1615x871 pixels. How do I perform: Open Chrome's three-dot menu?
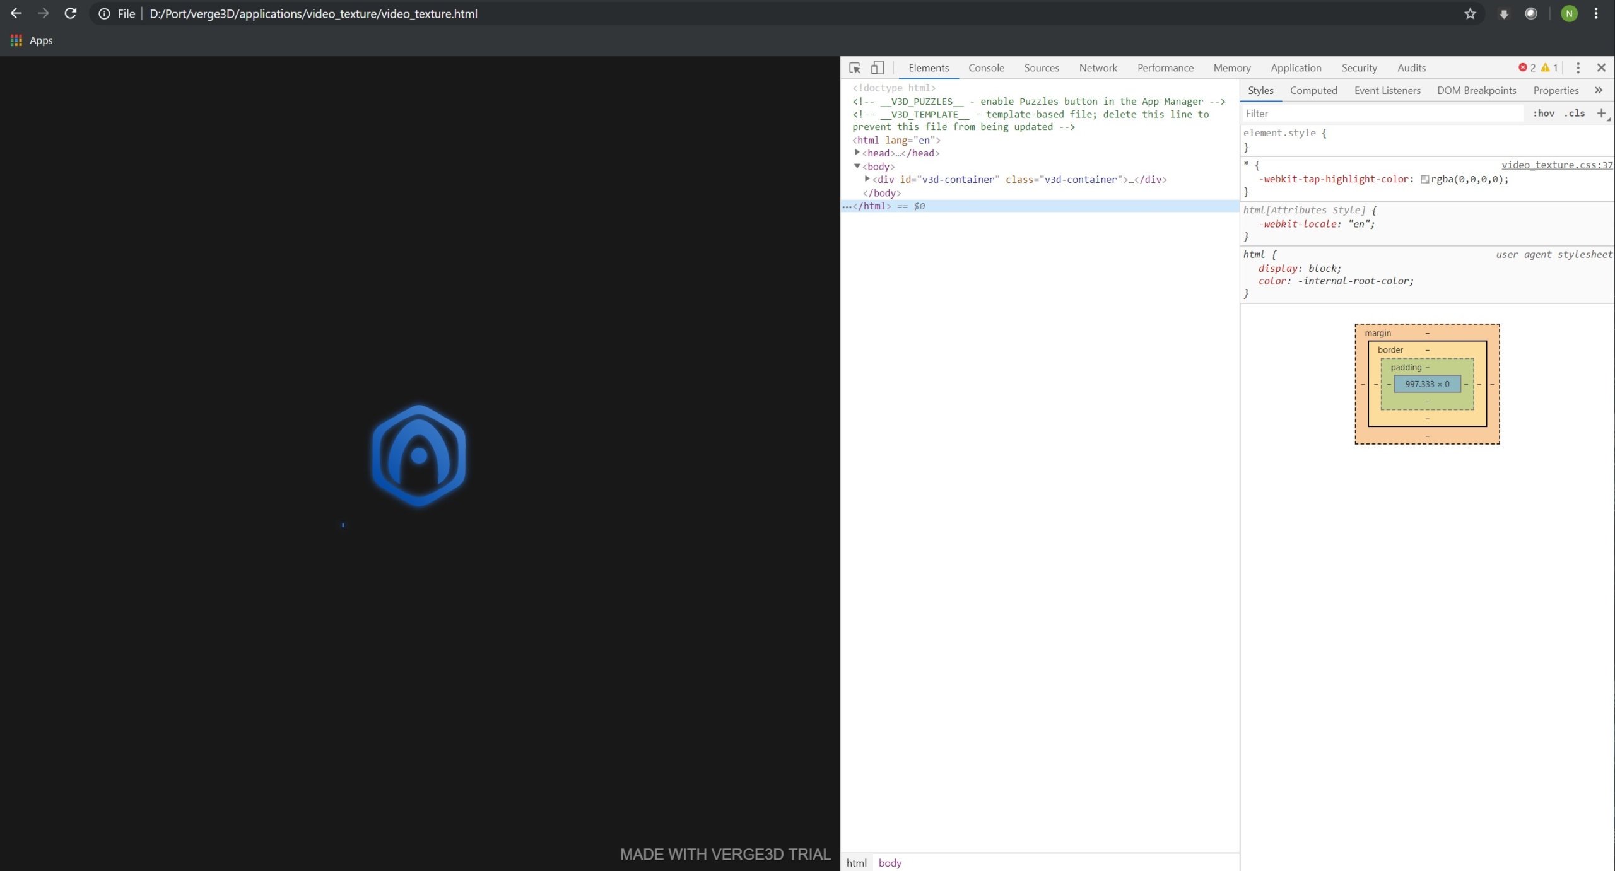coord(1596,14)
